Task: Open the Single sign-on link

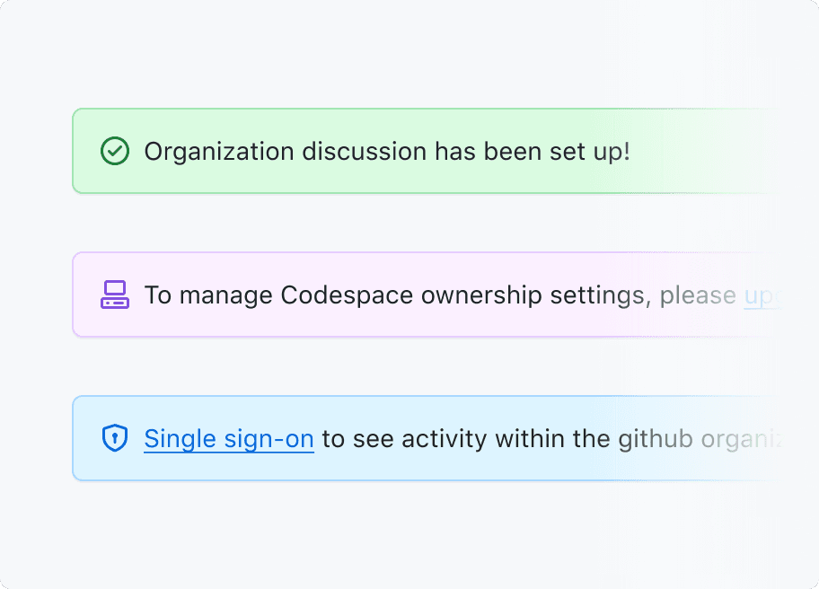Action: [x=228, y=439]
